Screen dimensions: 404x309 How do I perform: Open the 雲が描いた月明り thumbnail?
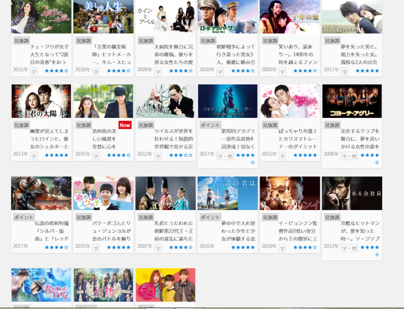pos(41,285)
